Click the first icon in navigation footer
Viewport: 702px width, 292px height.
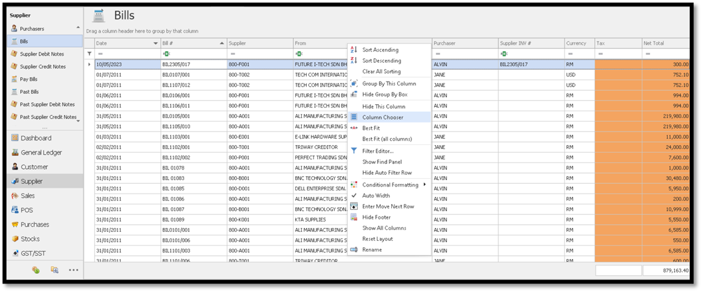(x=36, y=270)
